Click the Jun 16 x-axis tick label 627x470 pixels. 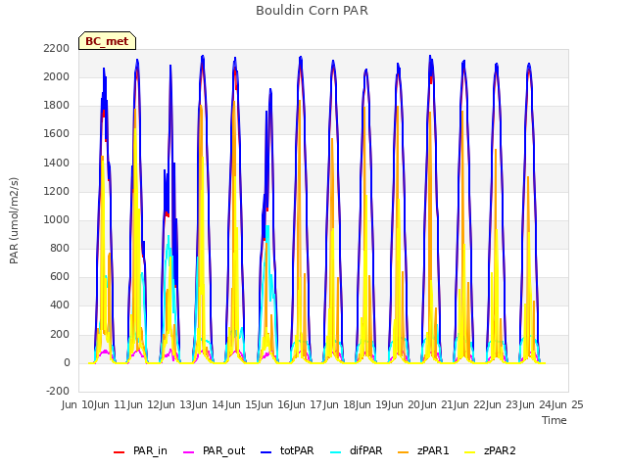click(274, 404)
